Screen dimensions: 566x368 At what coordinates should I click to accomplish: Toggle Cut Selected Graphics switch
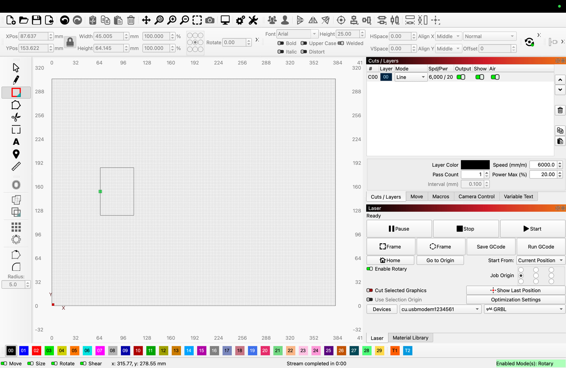pos(370,290)
